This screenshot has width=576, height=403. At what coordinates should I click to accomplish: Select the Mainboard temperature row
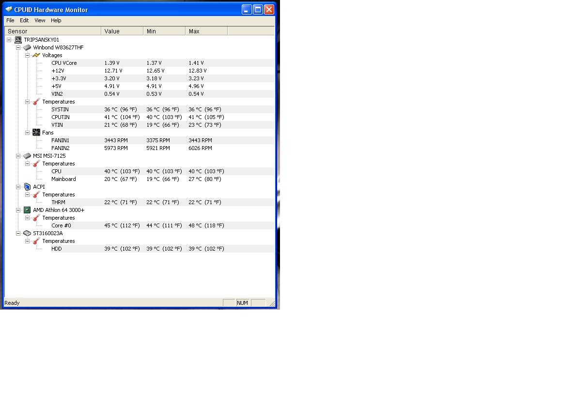pyautogui.click(x=162, y=179)
